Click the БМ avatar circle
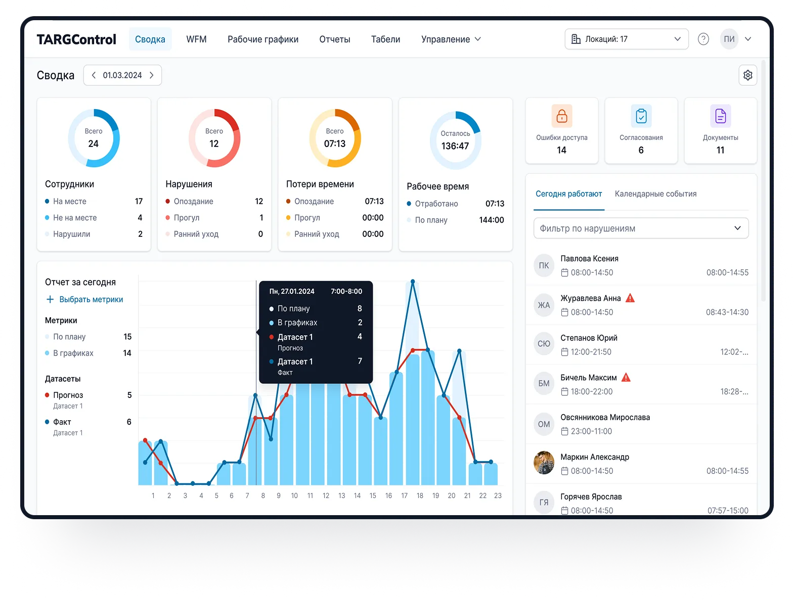 [x=544, y=383]
